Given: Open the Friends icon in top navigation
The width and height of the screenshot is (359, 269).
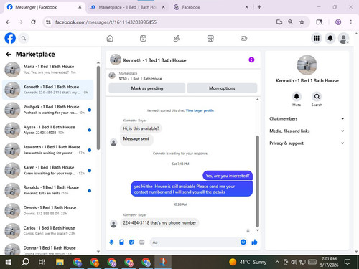Looking at the screenshot, I should pyautogui.click(x=177, y=38).
